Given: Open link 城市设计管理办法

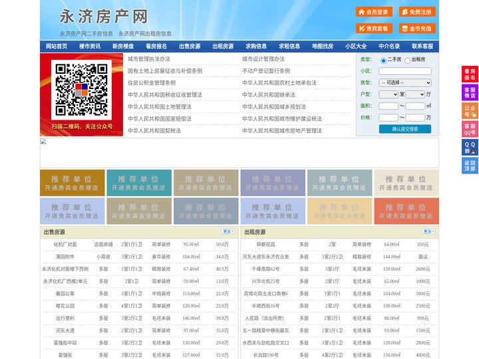Looking at the screenshot, I should click(263, 59).
